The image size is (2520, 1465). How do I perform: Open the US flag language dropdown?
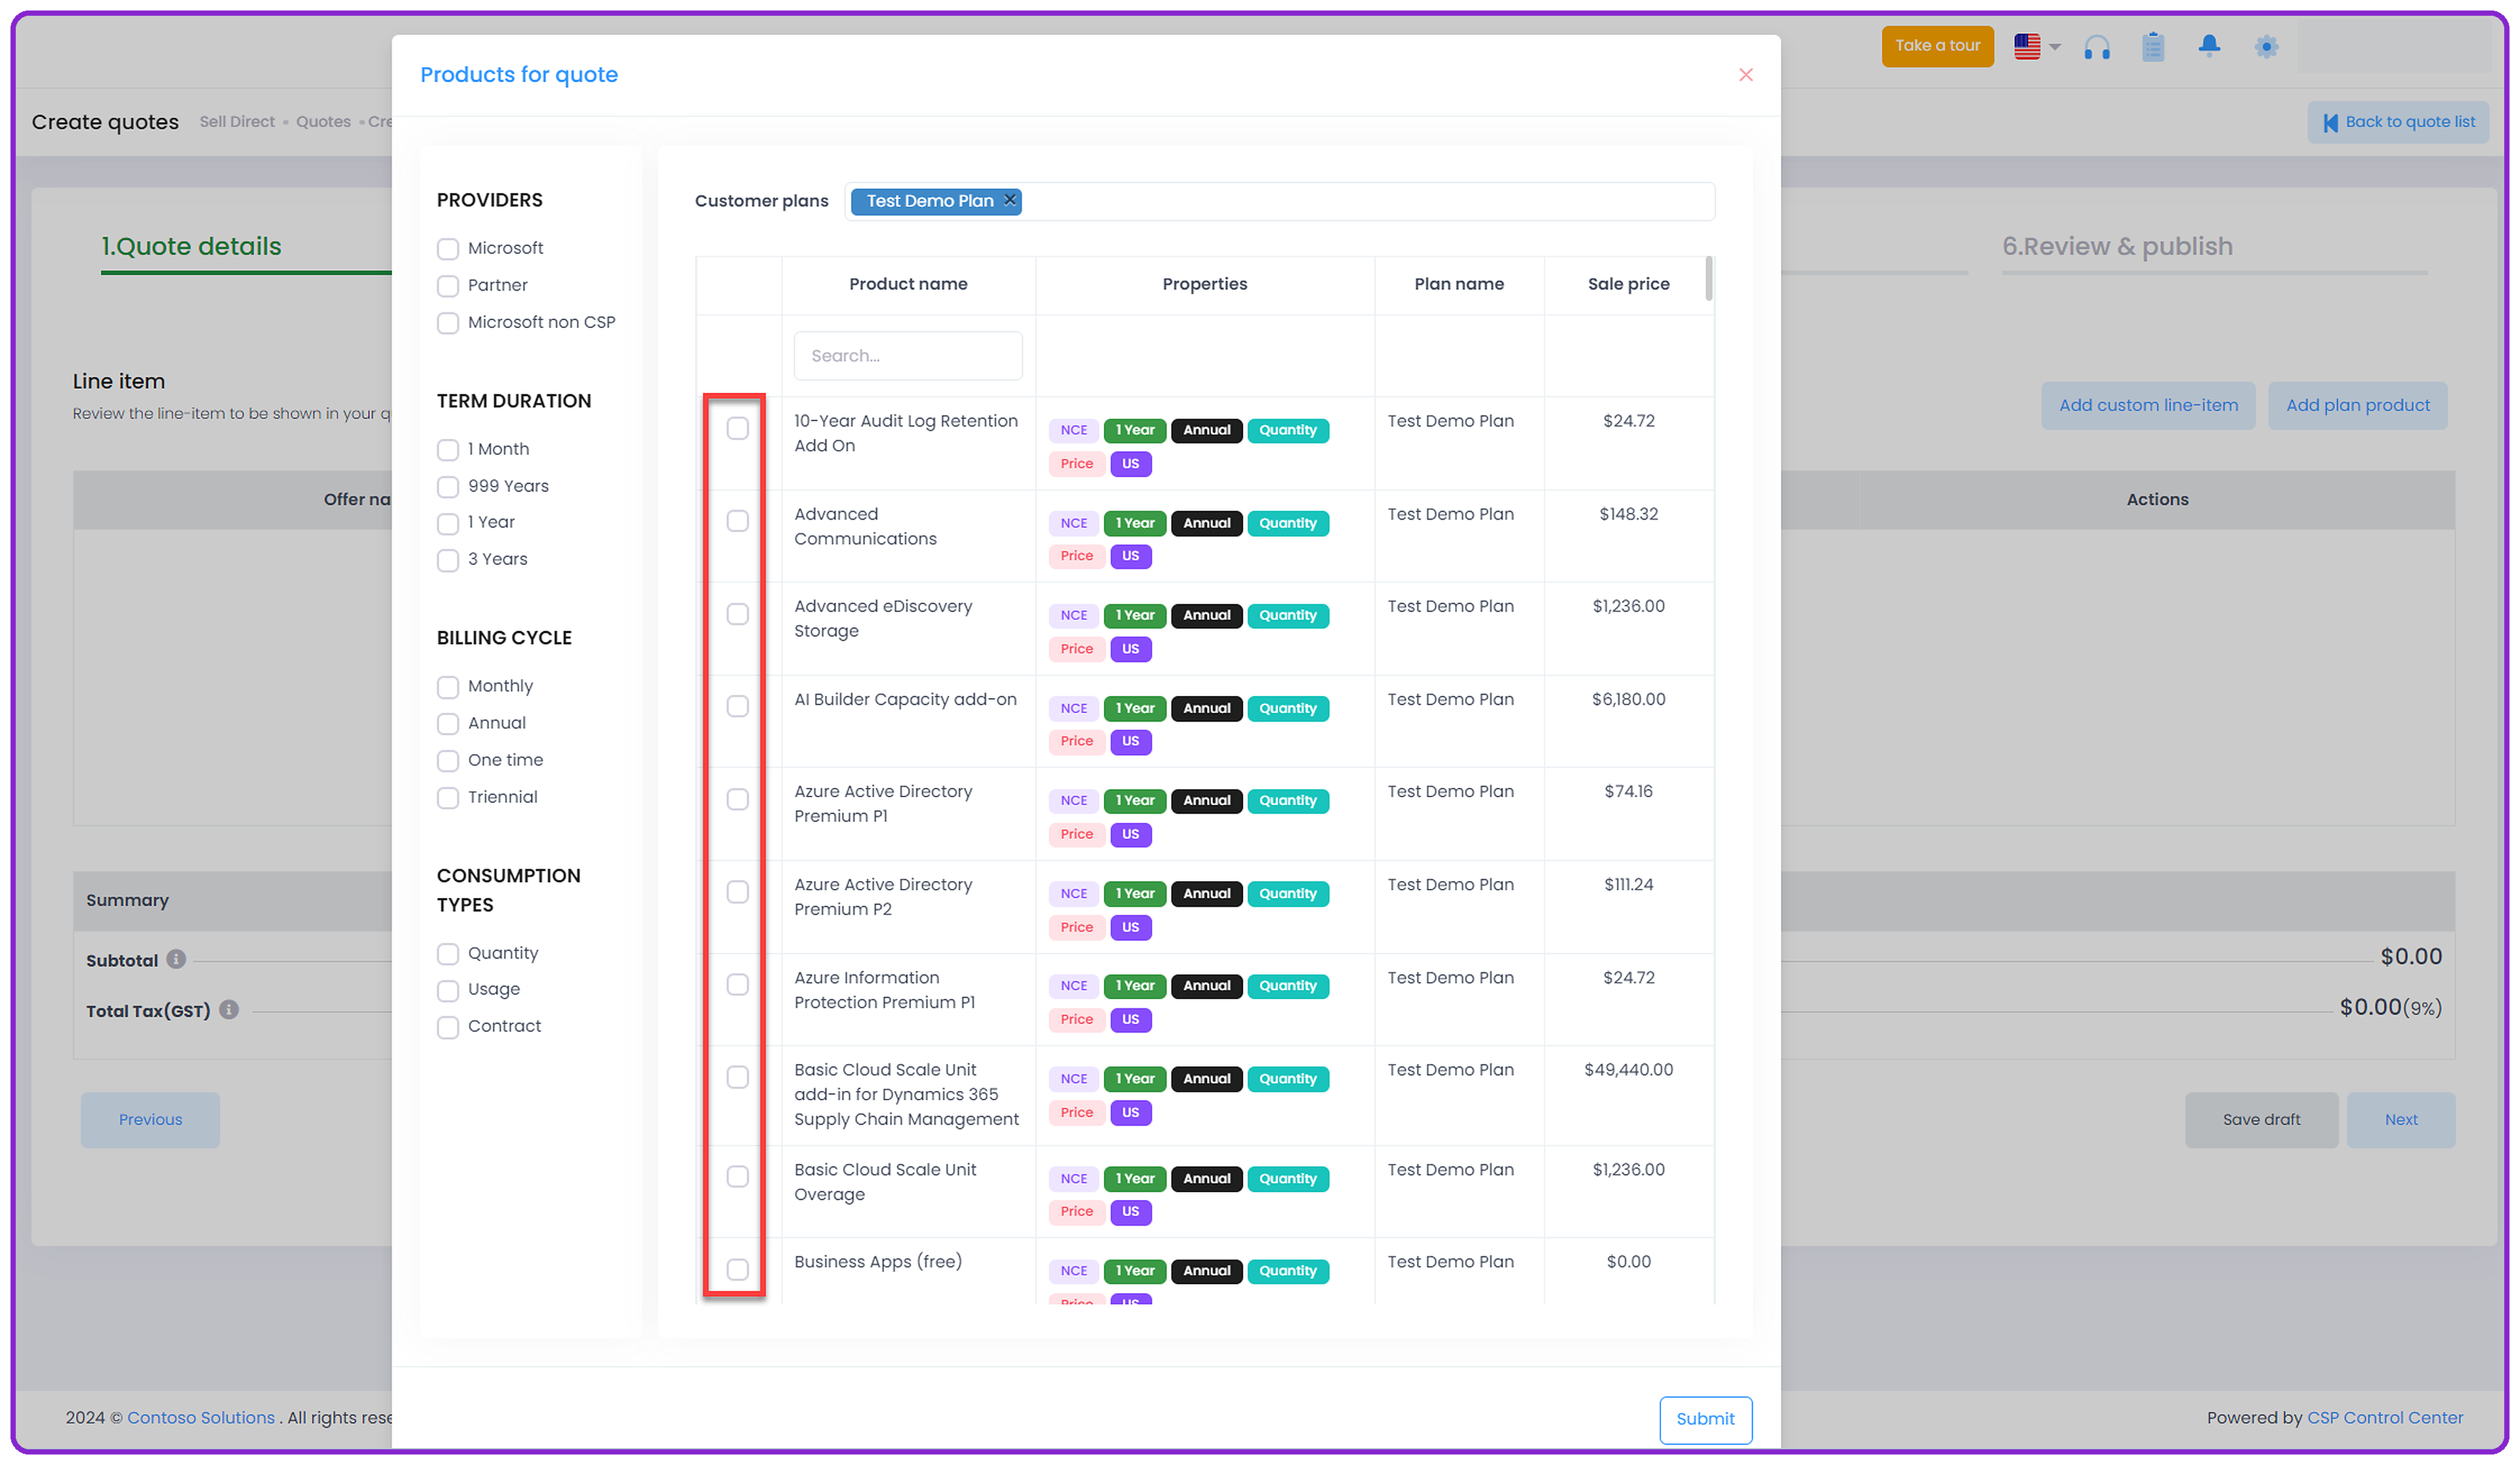tap(2036, 46)
